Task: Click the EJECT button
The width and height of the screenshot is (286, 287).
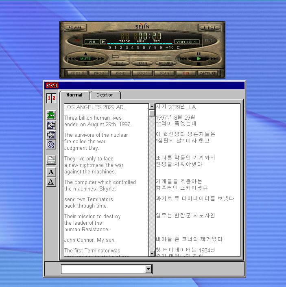Action: click(210, 28)
